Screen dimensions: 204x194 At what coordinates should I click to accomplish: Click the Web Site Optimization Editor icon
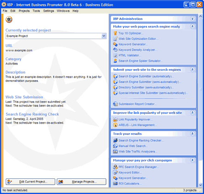click(115, 39)
